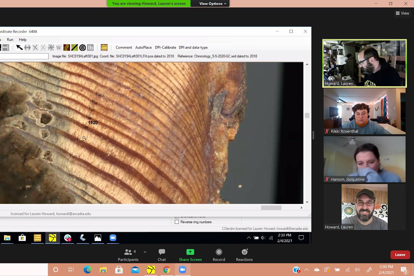Click the local taskbar volume icon
The image size is (414, 276).
click(357, 270)
